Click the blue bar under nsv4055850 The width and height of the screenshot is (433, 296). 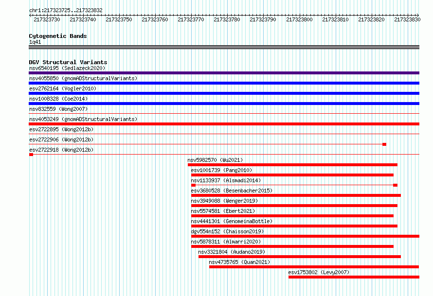point(224,83)
